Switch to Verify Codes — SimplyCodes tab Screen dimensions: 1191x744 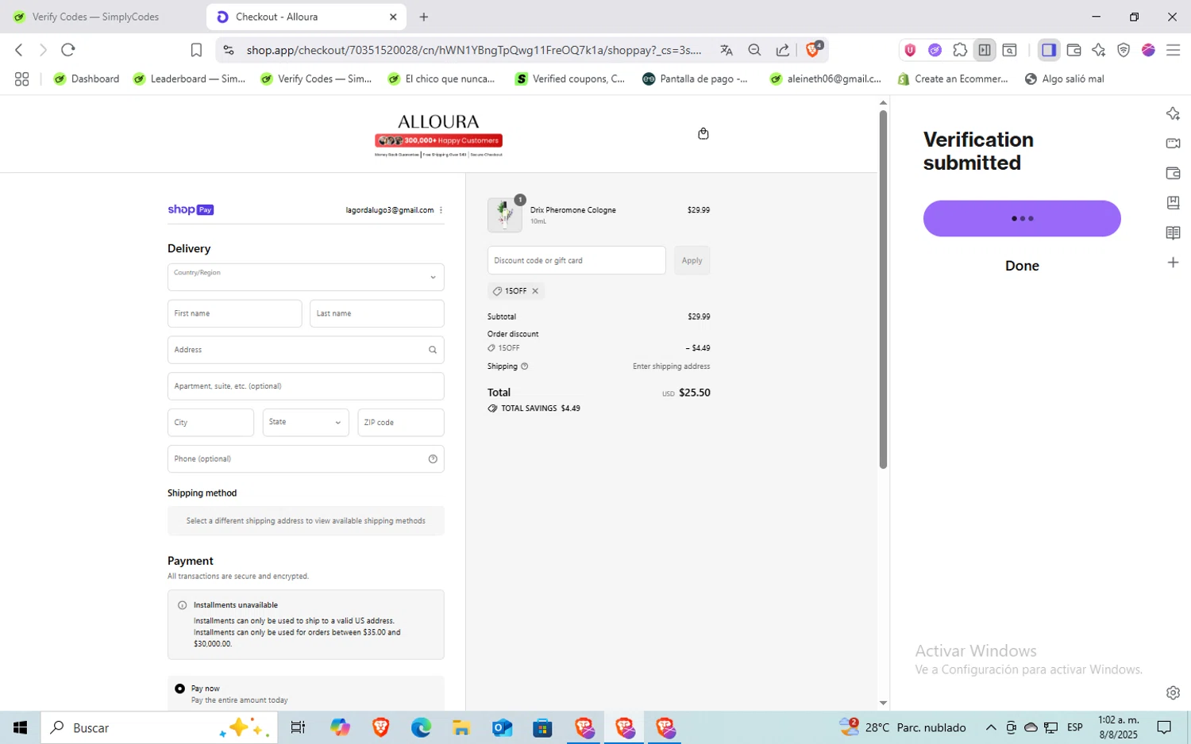[97, 17]
